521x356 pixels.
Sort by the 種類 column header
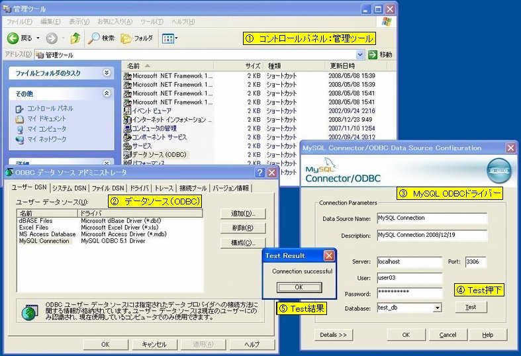(294, 66)
